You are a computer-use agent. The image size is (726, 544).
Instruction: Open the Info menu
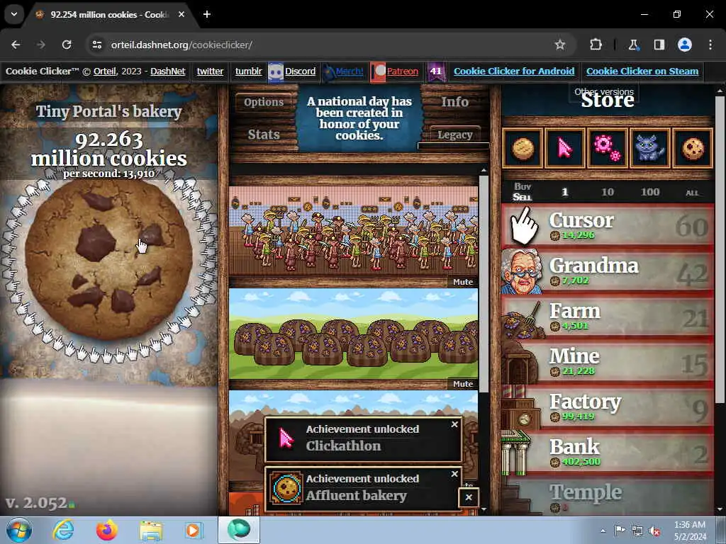tap(454, 102)
